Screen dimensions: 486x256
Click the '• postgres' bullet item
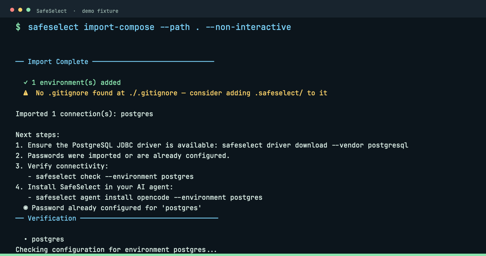click(44, 239)
